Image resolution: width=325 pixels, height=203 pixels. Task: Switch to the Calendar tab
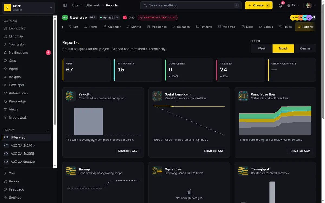click(x=112, y=27)
